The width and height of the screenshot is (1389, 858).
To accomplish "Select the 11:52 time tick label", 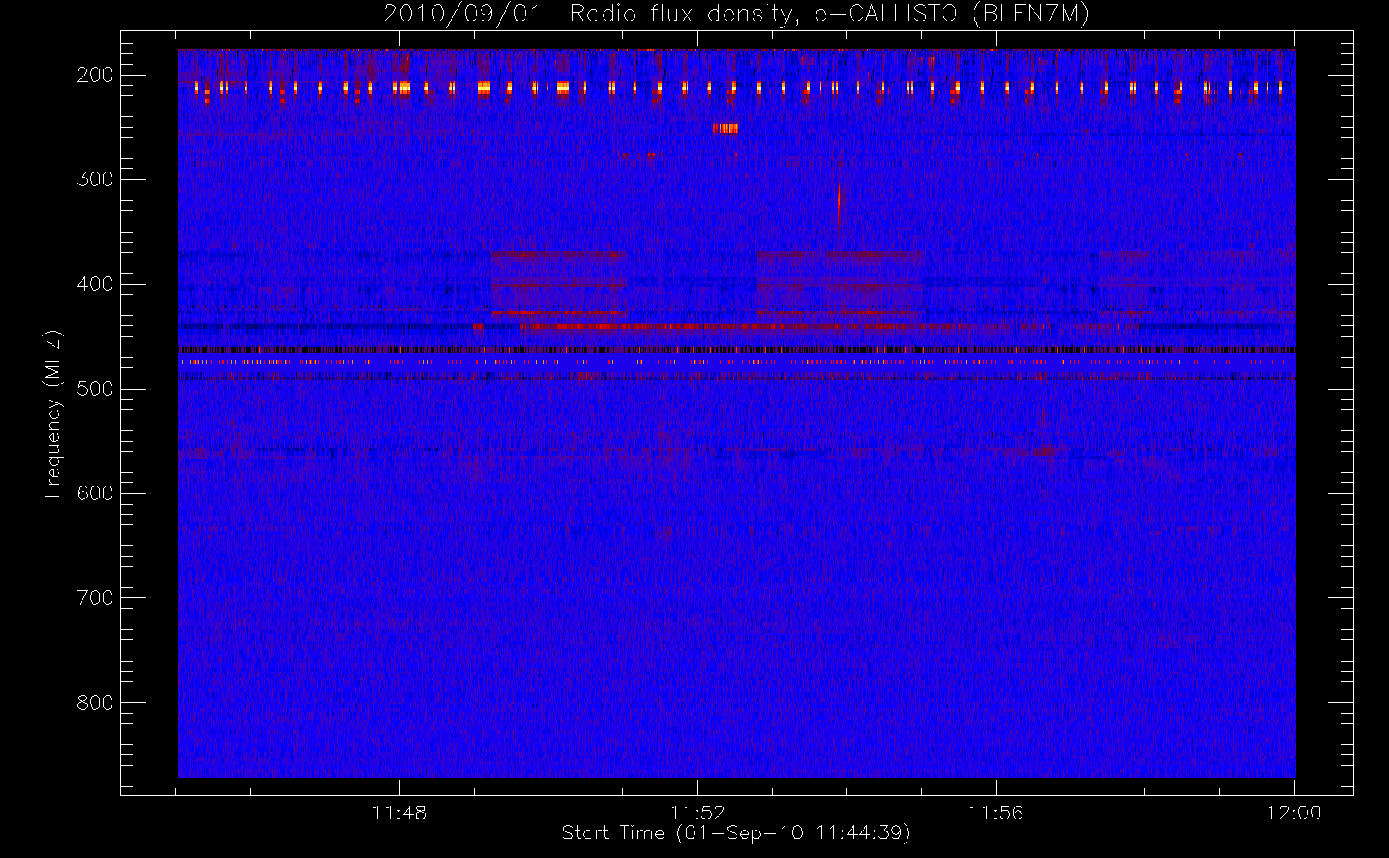I will (697, 813).
